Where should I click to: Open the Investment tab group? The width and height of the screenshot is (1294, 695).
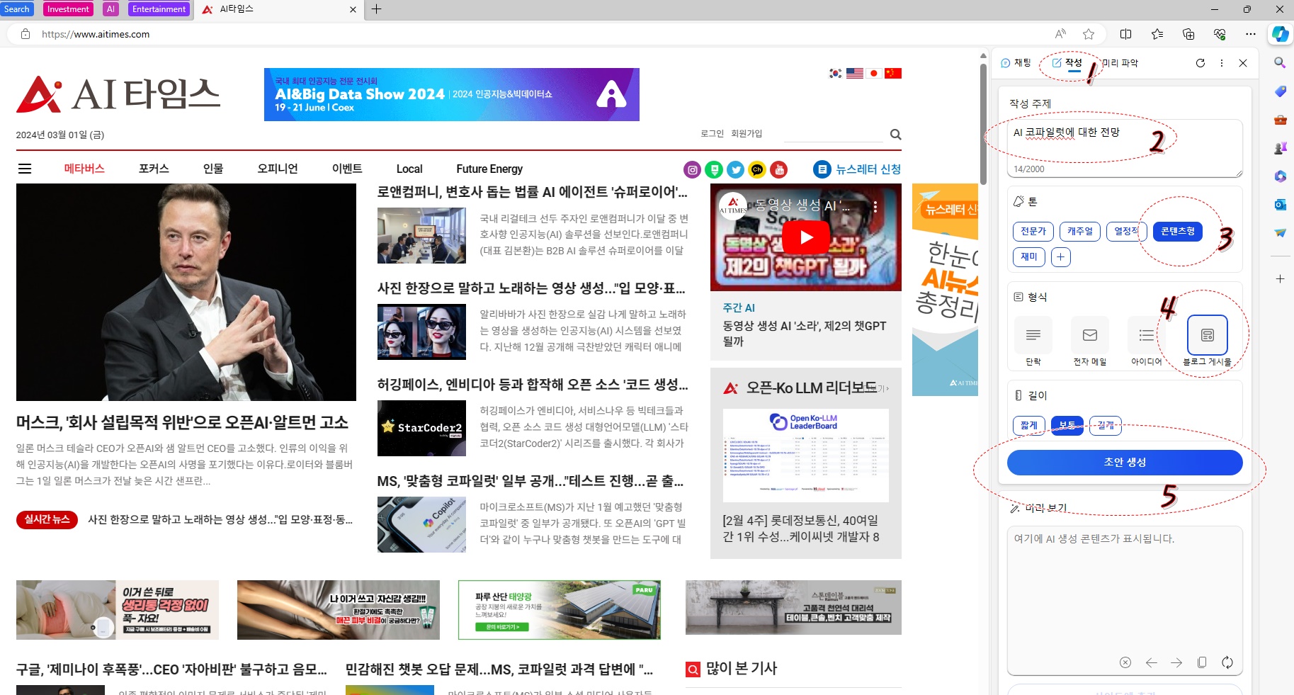click(68, 9)
